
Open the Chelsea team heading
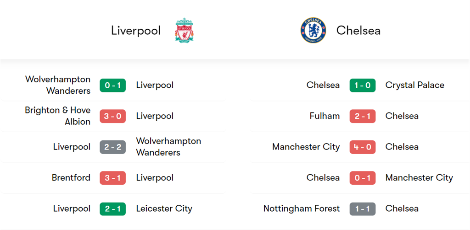(358, 31)
